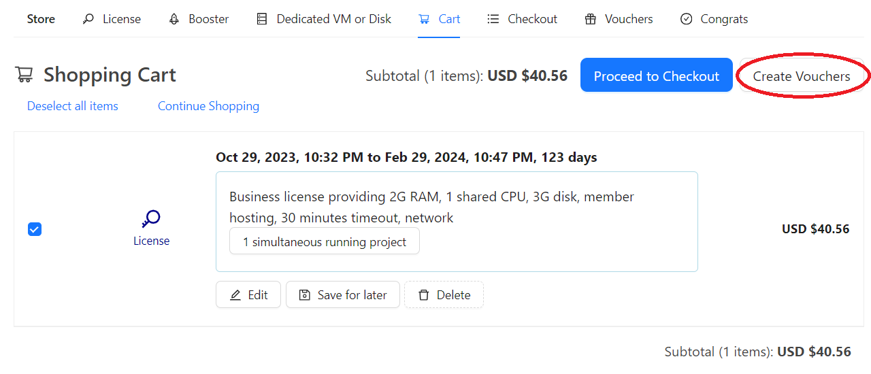Click the gift icon on Vouchers tab
The width and height of the screenshot is (871, 374).
tap(591, 19)
